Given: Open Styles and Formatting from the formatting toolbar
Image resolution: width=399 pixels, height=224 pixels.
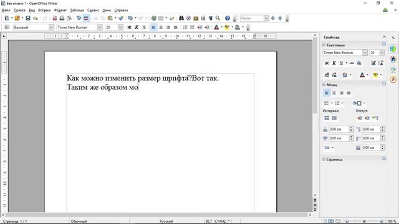Looking at the screenshot, I should 7,27.
